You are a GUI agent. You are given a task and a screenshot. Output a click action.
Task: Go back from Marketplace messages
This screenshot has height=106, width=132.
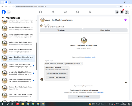[x=3, y=18]
